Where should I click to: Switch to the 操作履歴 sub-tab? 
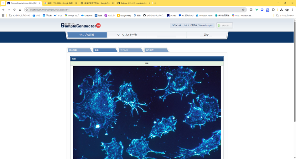tap(155, 50)
